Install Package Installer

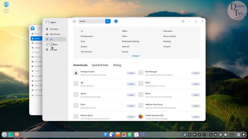(x=131, y=73)
